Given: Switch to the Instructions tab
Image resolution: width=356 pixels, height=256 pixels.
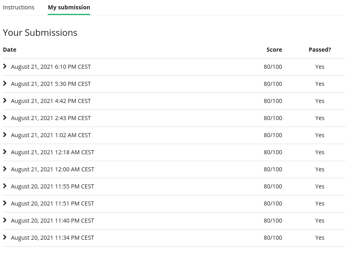Looking at the screenshot, I should (19, 7).
